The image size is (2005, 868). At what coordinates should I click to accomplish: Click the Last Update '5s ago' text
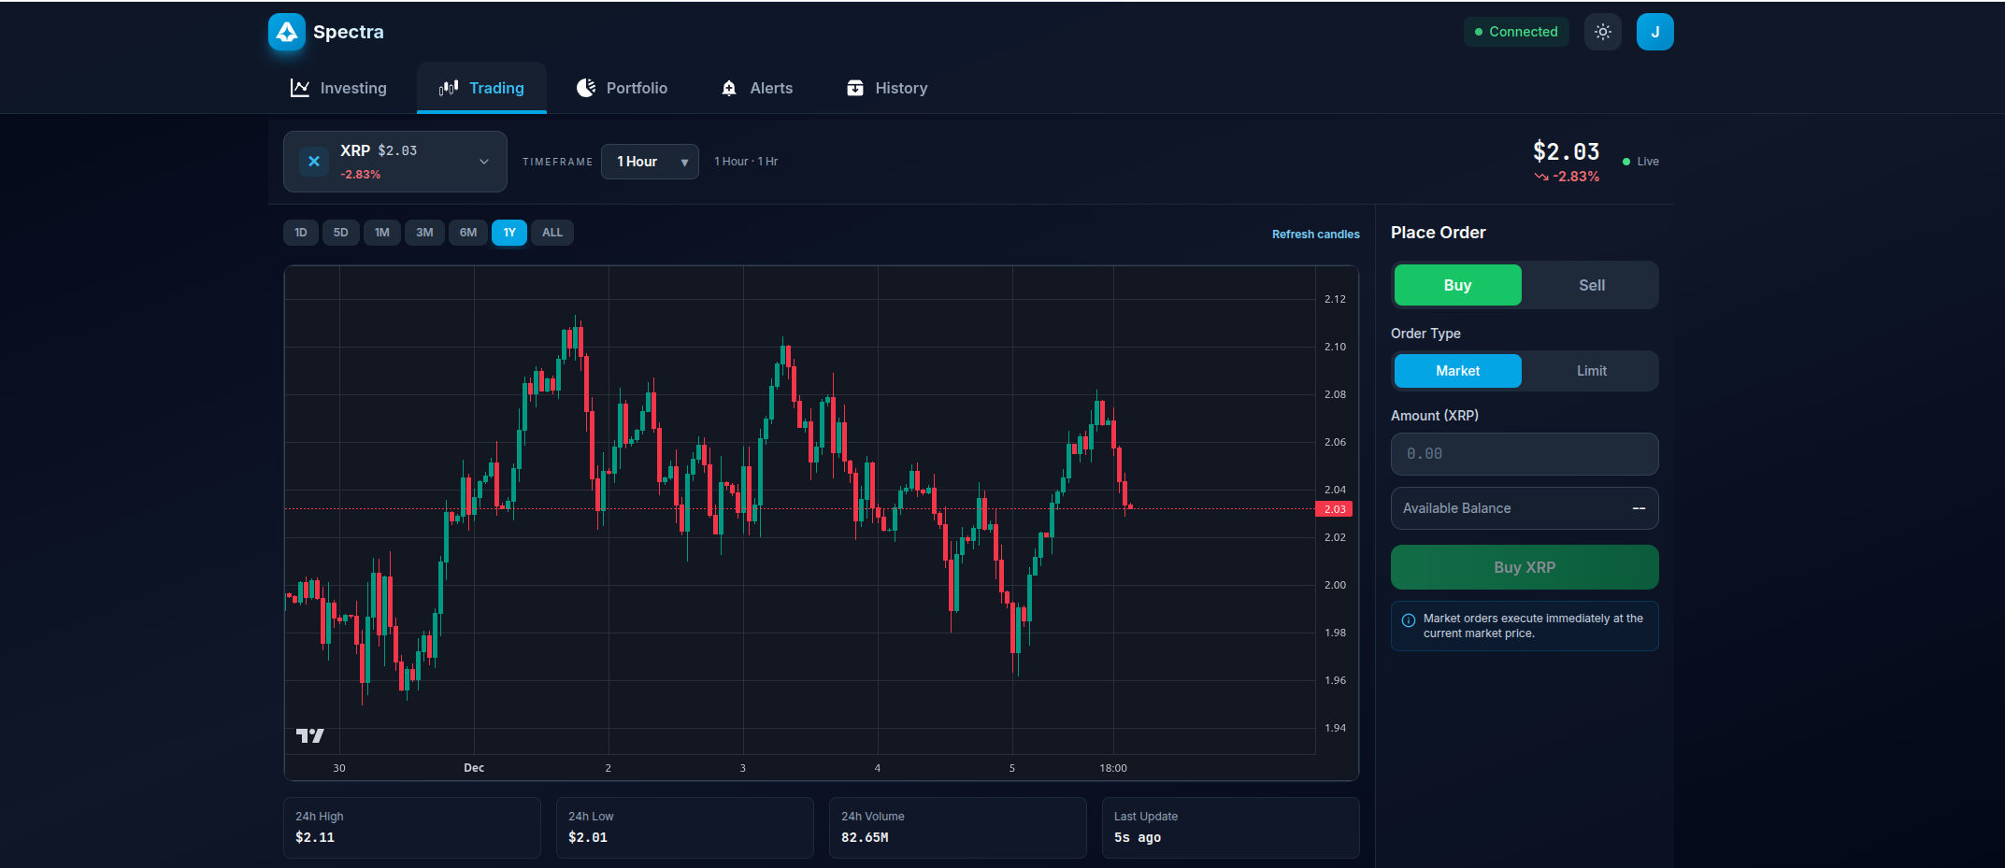(1138, 838)
